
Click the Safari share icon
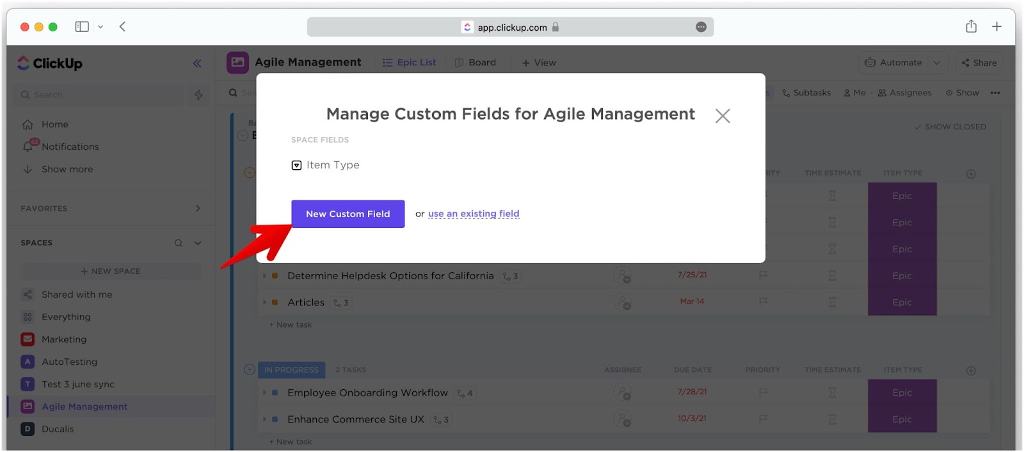(x=972, y=26)
